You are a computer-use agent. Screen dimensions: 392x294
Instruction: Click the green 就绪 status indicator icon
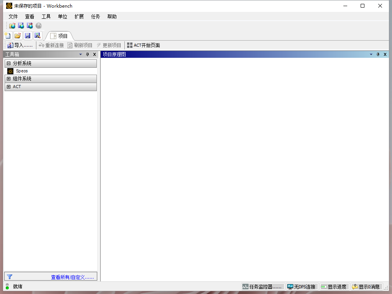[7, 286]
